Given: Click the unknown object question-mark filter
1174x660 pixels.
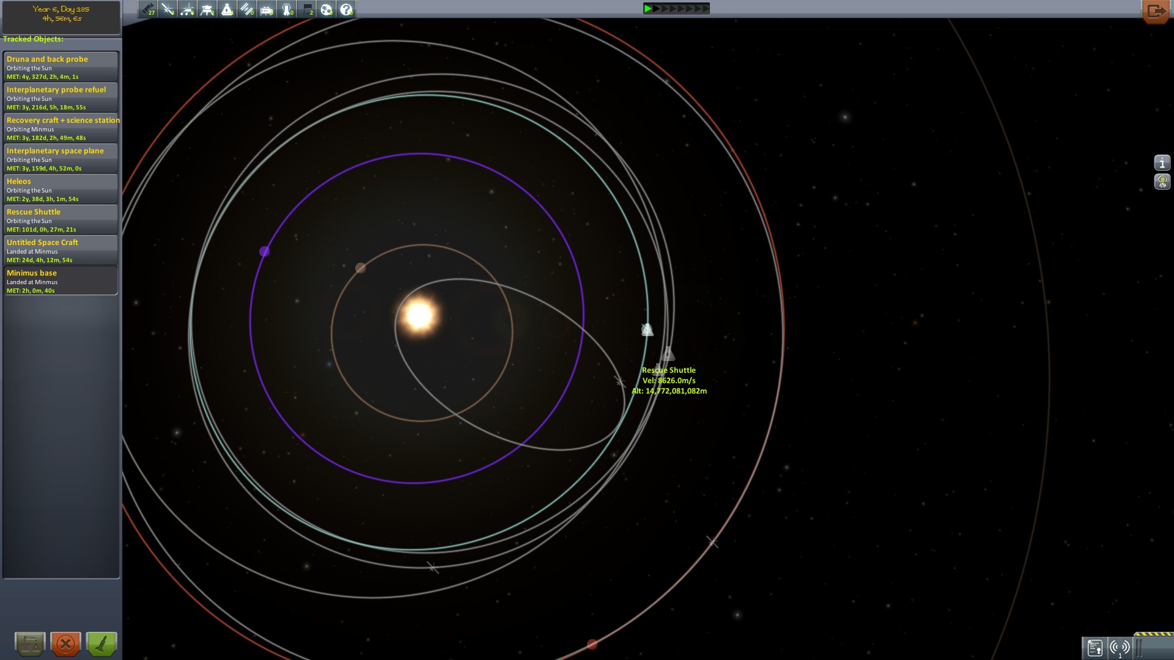Looking at the screenshot, I should (346, 9).
